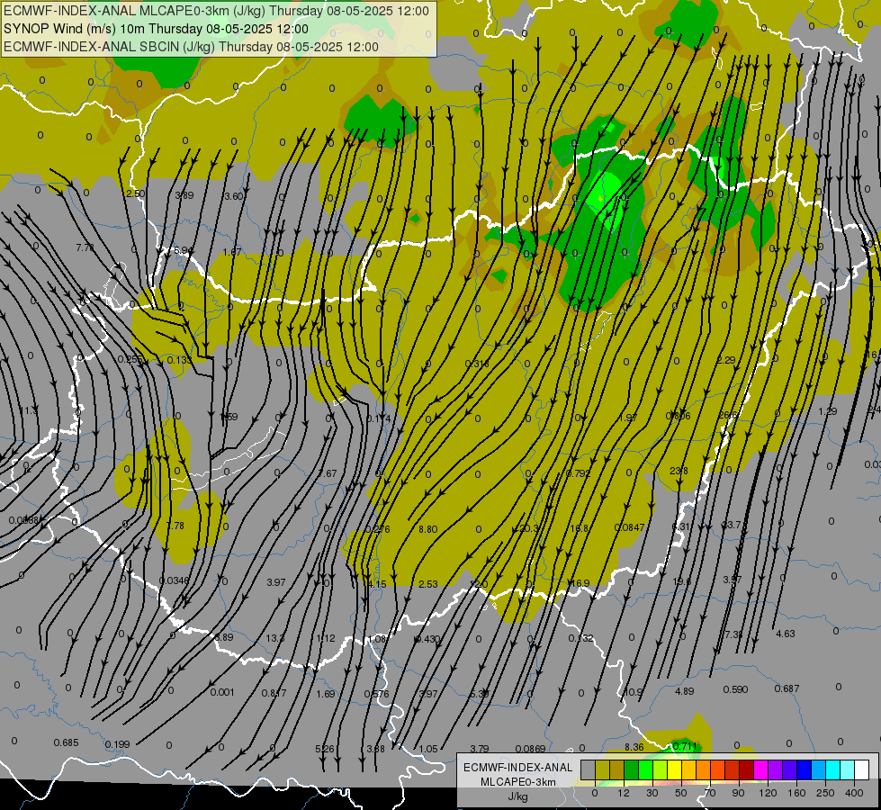Image resolution: width=881 pixels, height=810 pixels.
Task: Click the map value 8.80
Action: (428, 529)
